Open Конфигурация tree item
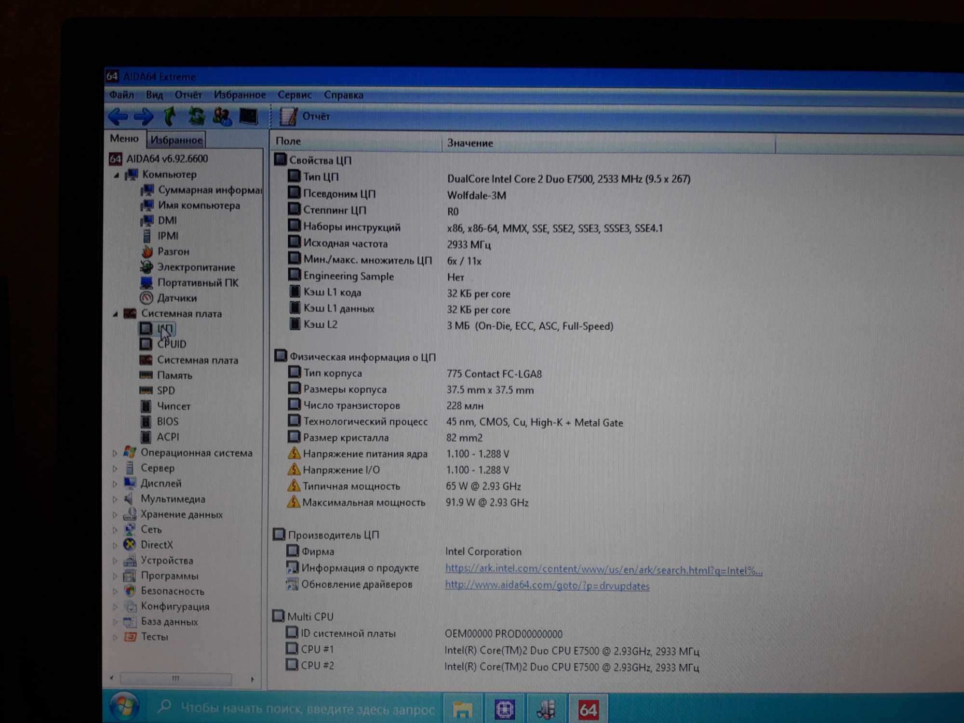964x723 pixels. pyautogui.click(x=166, y=606)
